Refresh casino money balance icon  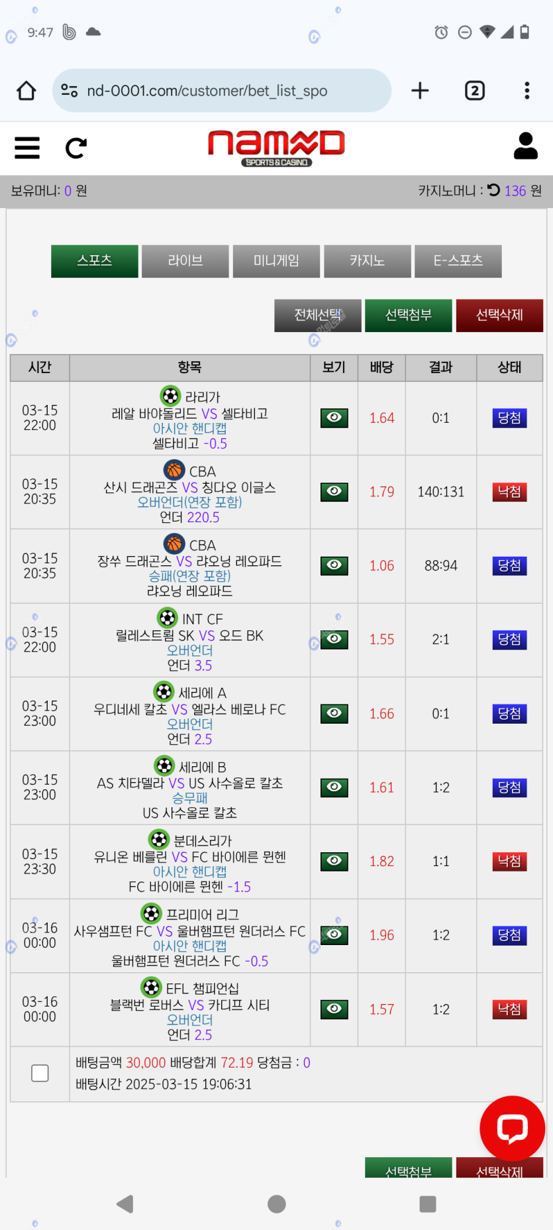pos(493,190)
